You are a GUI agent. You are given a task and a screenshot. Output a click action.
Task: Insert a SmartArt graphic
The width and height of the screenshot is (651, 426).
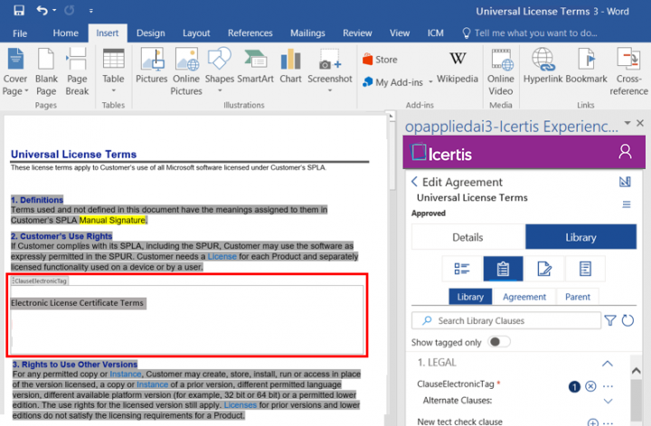255,66
